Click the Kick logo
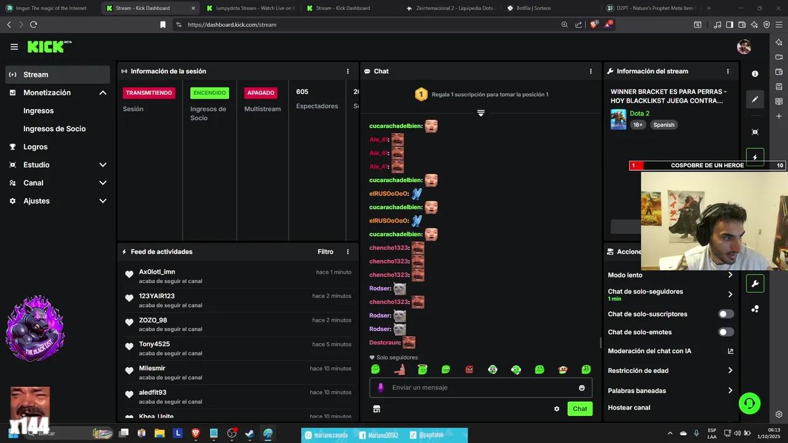The image size is (788, 443). tap(49, 47)
